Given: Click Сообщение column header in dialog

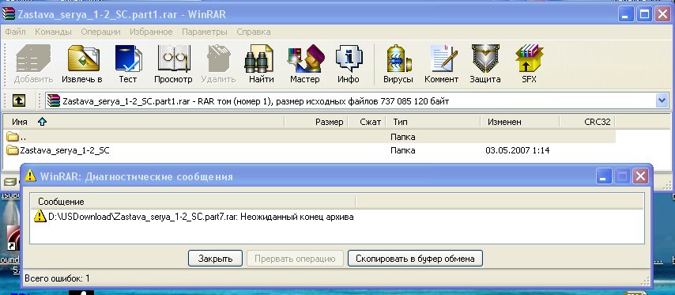Looking at the screenshot, I should 193,202.
